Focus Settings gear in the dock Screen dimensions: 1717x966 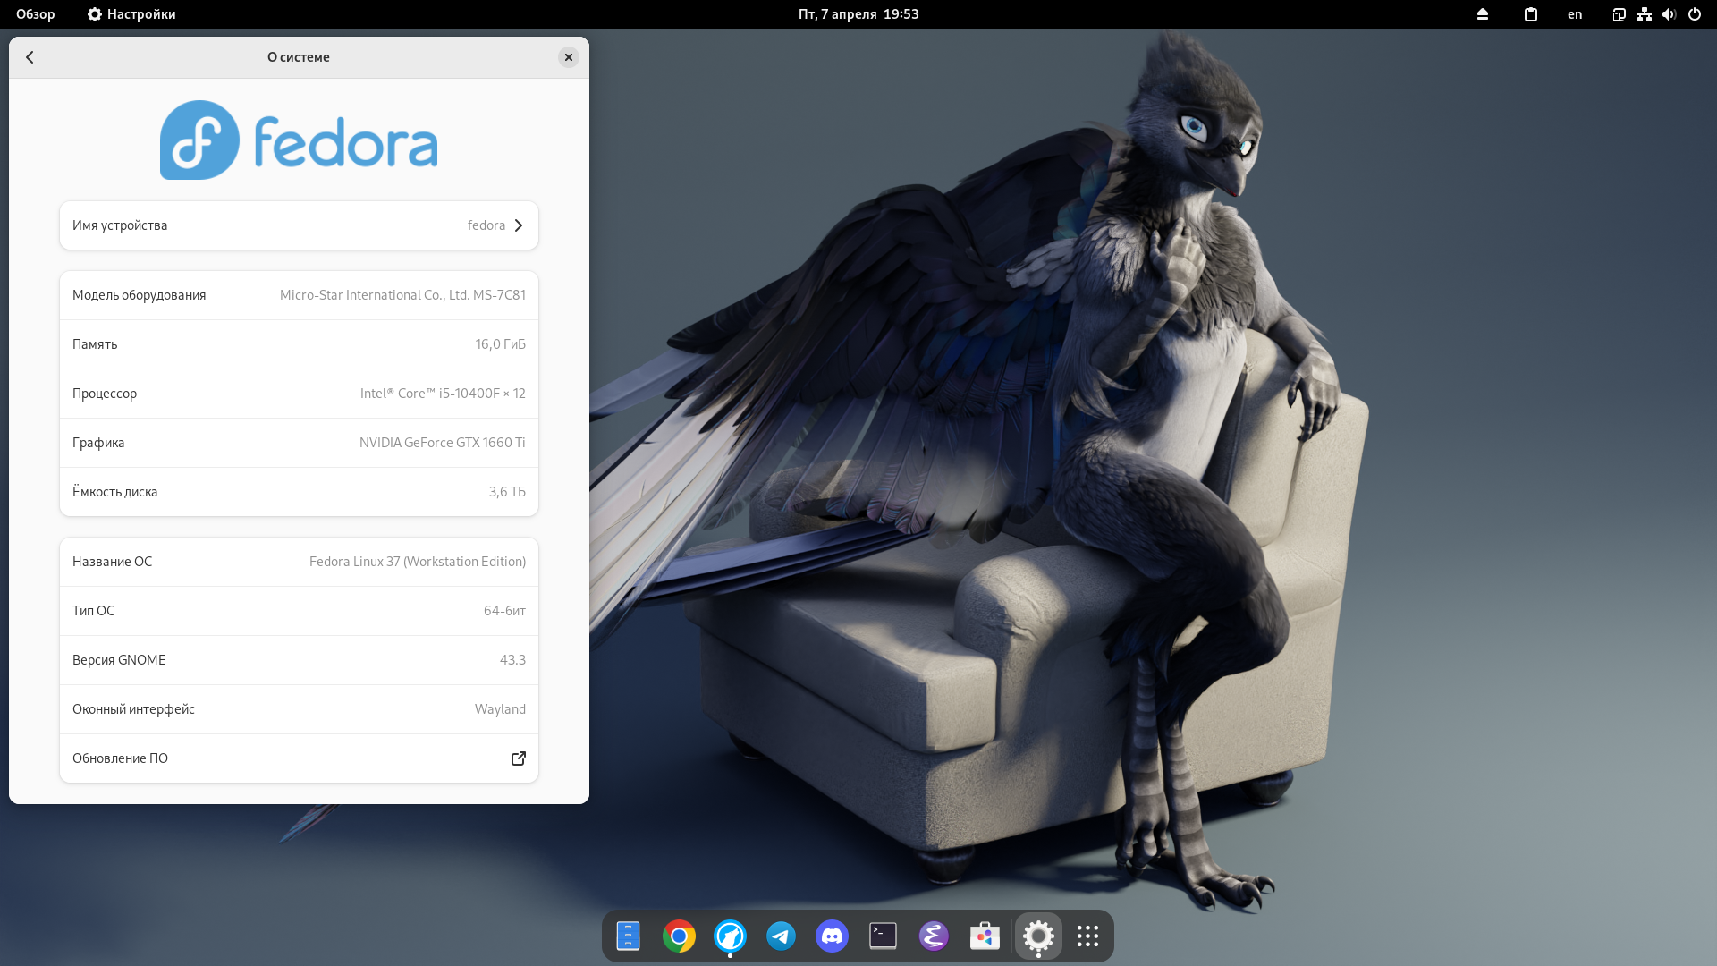(x=1038, y=936)
